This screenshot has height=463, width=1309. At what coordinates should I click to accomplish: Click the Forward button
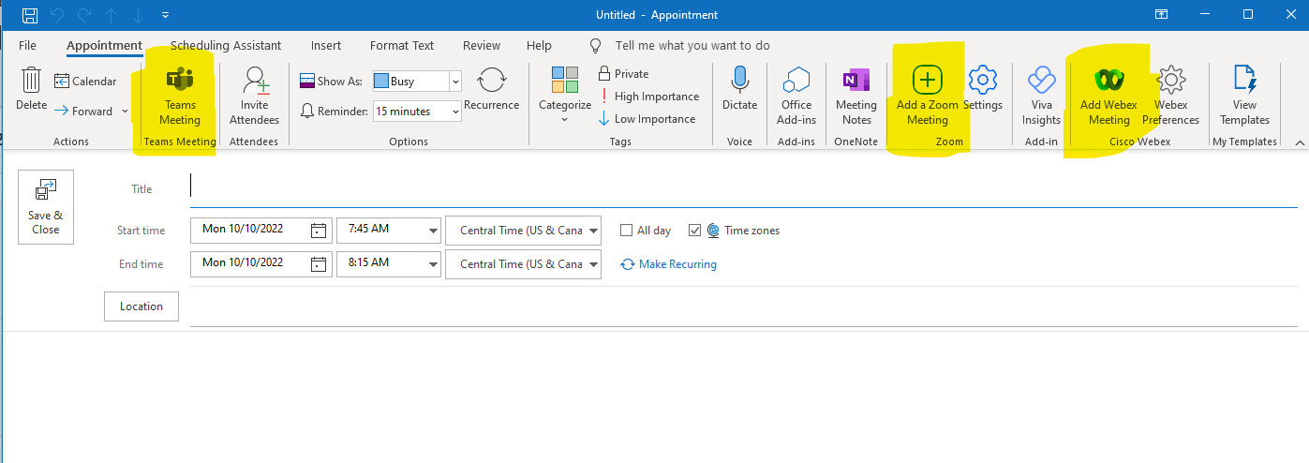coord(83,112)
